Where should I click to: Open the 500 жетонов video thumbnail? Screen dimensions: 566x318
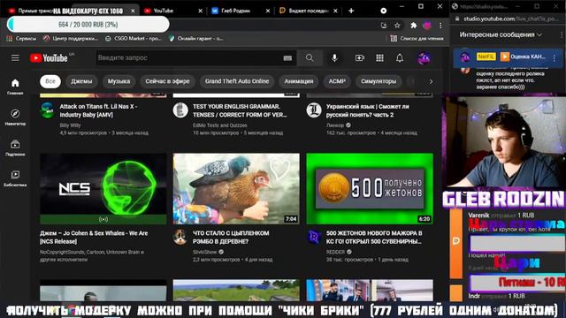[370, 188]
